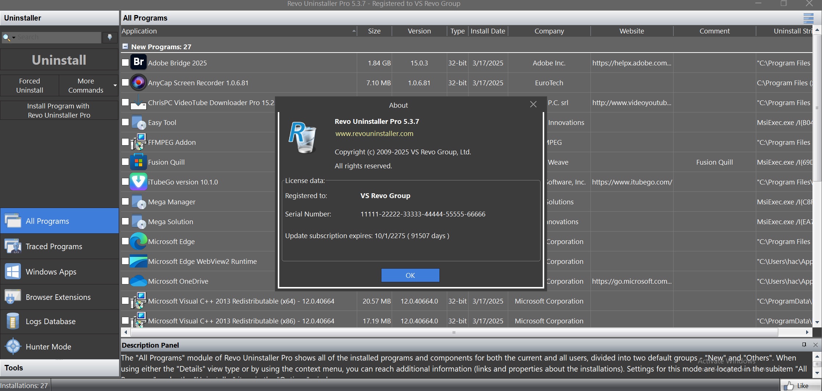Viewport: 822px width, 391px height.
Task: Check the FFMPEG Addon checkbox
Action: coord(125,142)
